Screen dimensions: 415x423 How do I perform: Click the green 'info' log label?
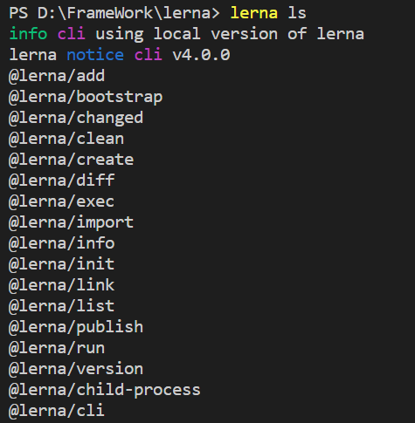point(28,34)
